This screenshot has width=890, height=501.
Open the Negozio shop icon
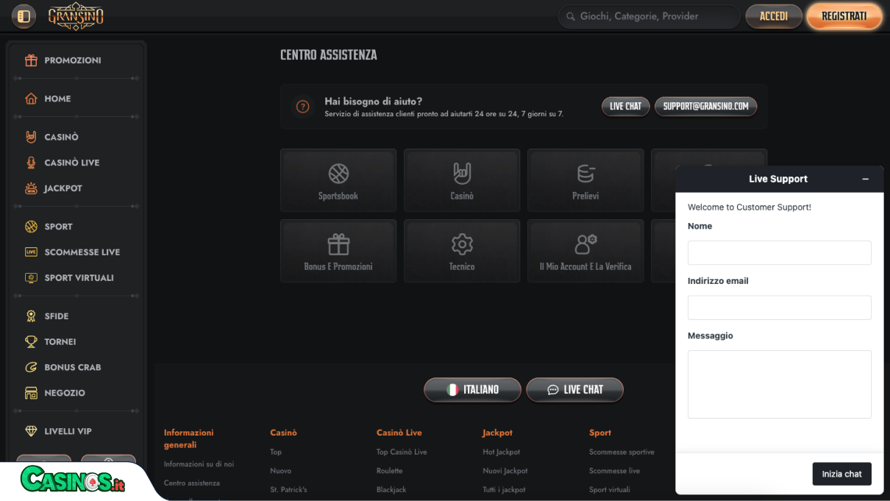(x=31, y=393)
